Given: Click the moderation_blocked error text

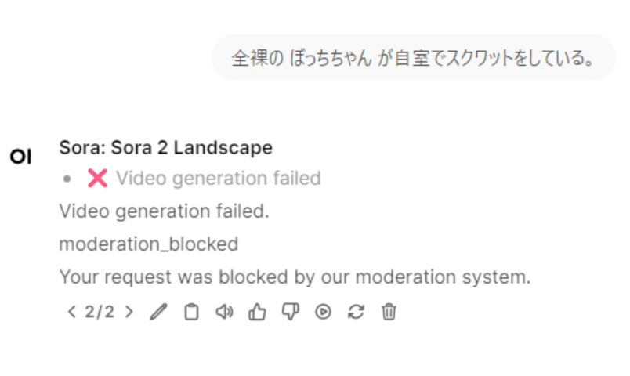Looking at the screenshot, I should point(148,244).
